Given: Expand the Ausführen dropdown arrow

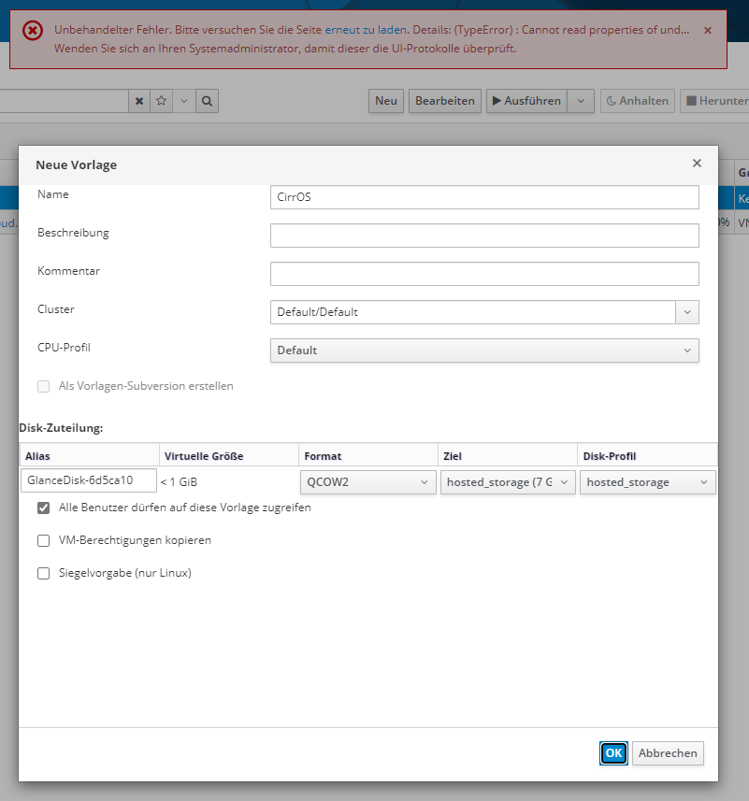Looking at the screenshot, I should 581,101.
